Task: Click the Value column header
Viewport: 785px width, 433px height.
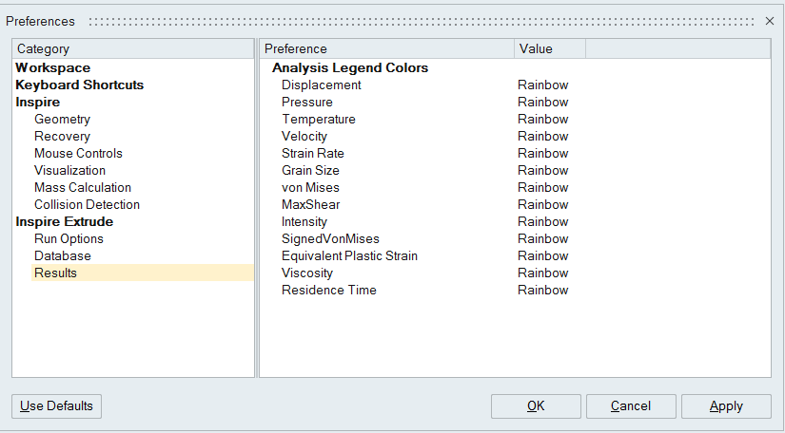Action: click(549, 49)
